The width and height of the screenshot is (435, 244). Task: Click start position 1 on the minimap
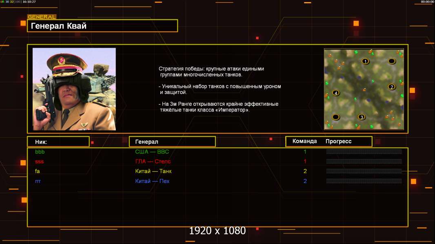pyautogui.click(x=365, y=61)
